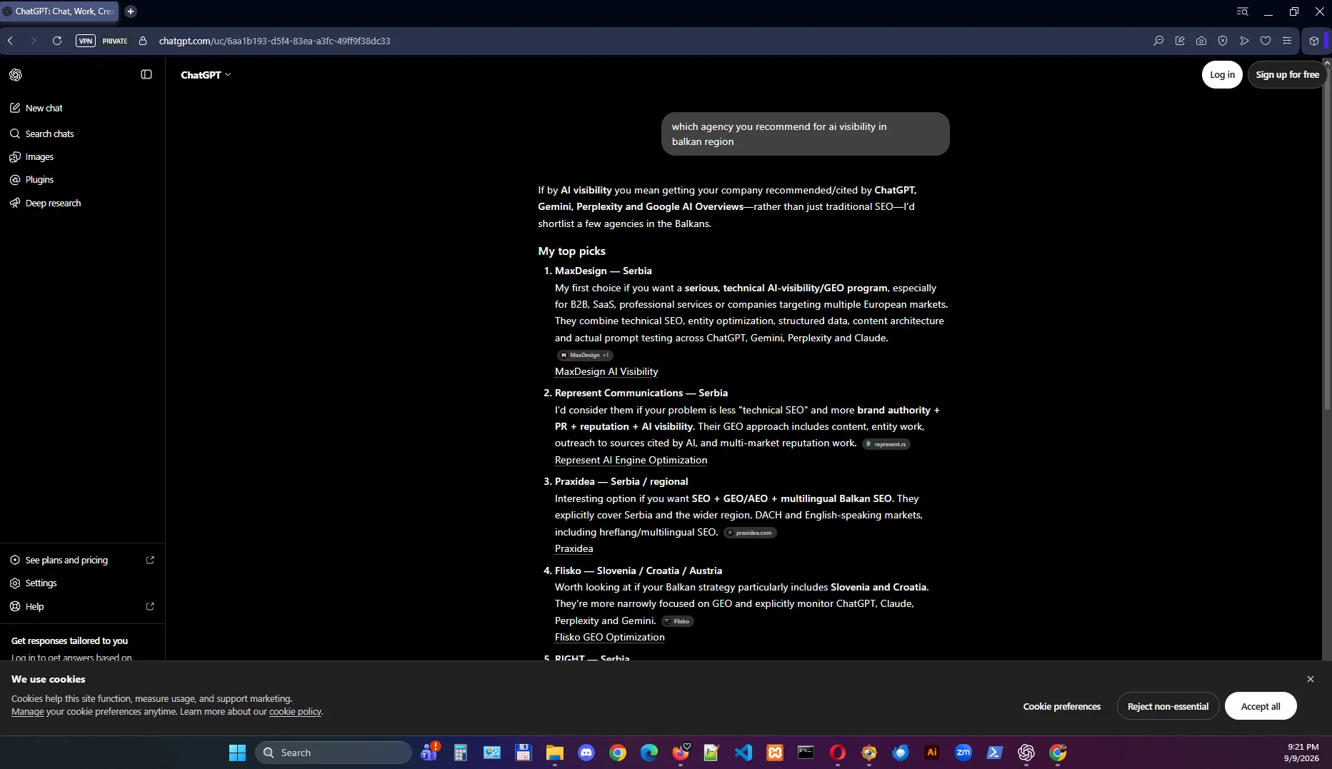The height and width of the screenshot is (769, 1332).
Task: Click the taskbar Search box
Action: 334,753
